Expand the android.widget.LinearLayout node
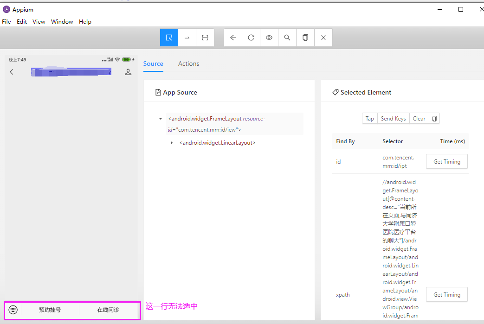 pos(172,143)
